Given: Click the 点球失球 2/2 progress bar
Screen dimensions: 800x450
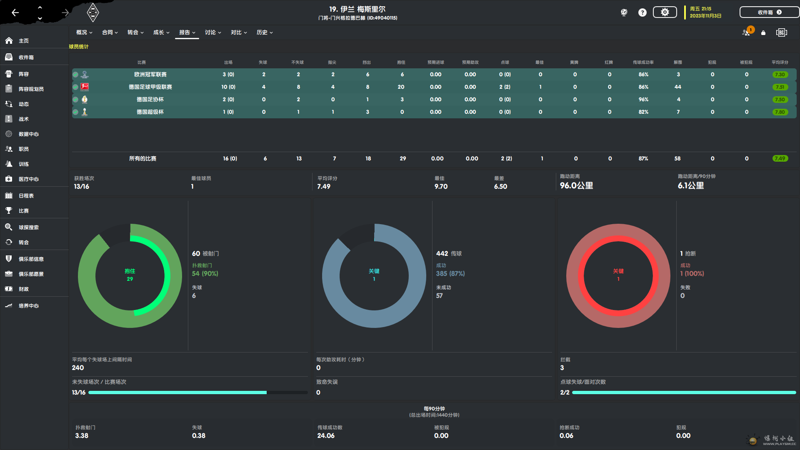Looking at the screenshot, I should click(684, 392).
